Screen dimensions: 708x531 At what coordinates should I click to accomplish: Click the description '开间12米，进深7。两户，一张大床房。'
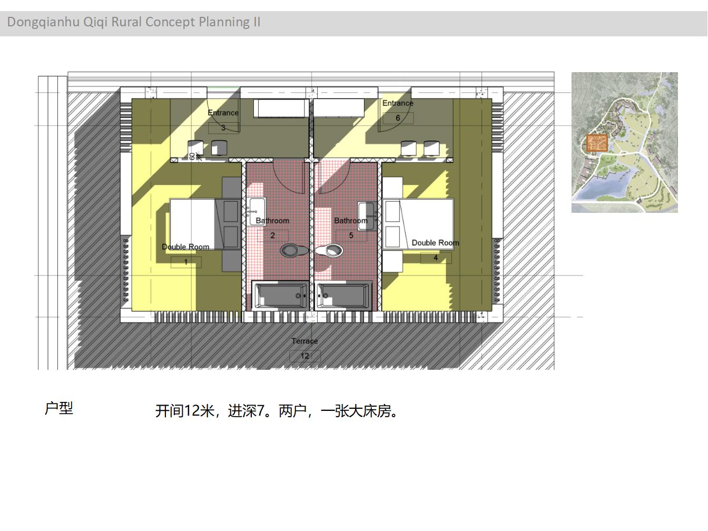(x=278, y=411)
